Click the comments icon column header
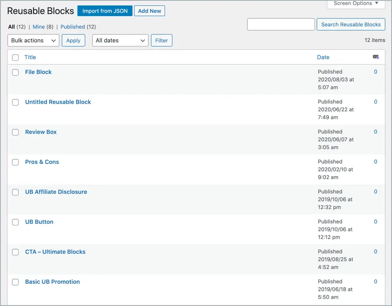This screenshot has height=306, width=392. (x=376, y=57)
